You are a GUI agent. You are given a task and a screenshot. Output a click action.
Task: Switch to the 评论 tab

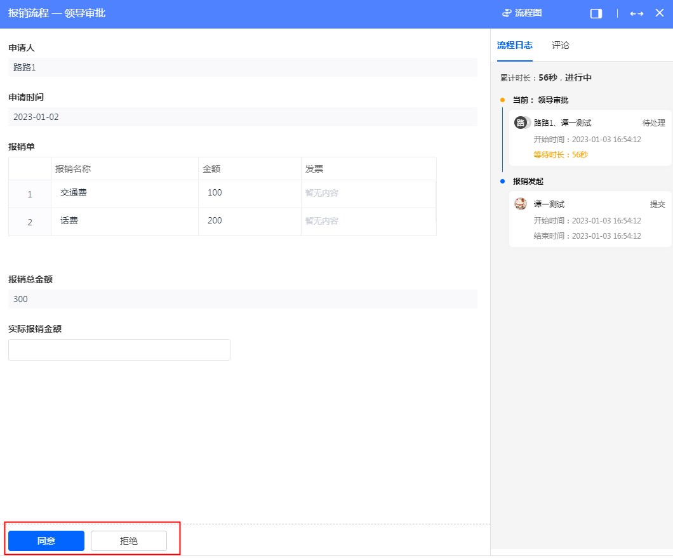tap(560, 46)
